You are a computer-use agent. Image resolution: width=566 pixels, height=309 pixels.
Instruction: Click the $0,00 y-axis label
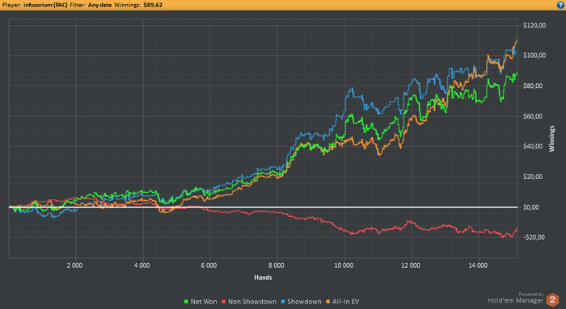pos(531,207)
